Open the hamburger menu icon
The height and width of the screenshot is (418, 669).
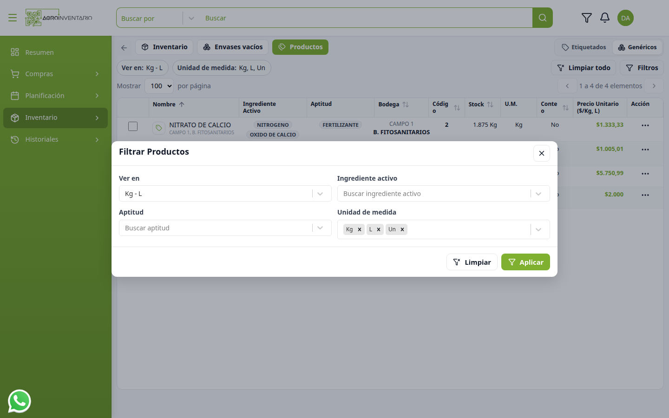[x=13, y=18]
